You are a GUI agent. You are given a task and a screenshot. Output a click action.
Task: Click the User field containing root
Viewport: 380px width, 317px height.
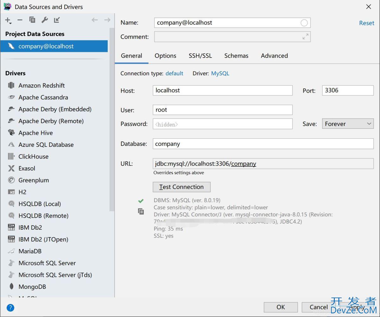[x=223, y=110]
